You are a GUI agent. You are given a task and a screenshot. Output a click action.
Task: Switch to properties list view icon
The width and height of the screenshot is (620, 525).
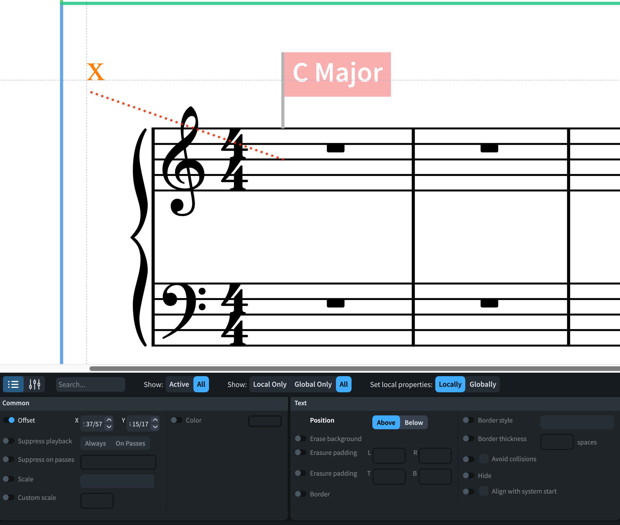[13, 384]
